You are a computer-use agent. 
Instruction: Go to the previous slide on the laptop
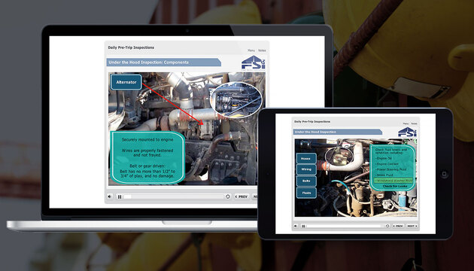242,196
